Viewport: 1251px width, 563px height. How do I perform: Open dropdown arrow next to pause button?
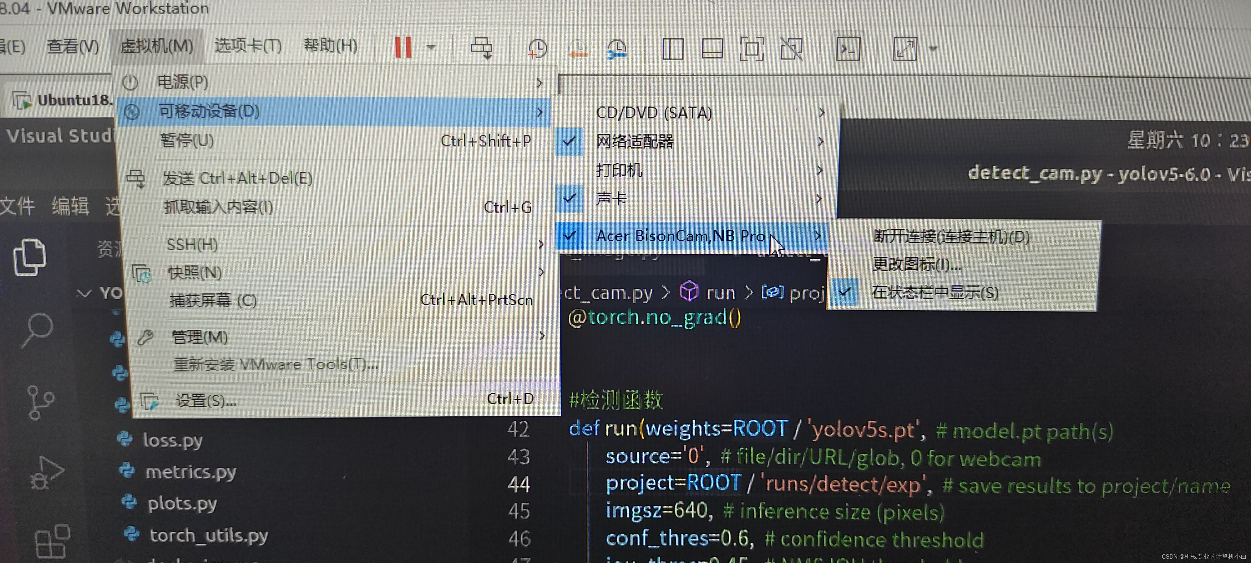click(431, 48)
